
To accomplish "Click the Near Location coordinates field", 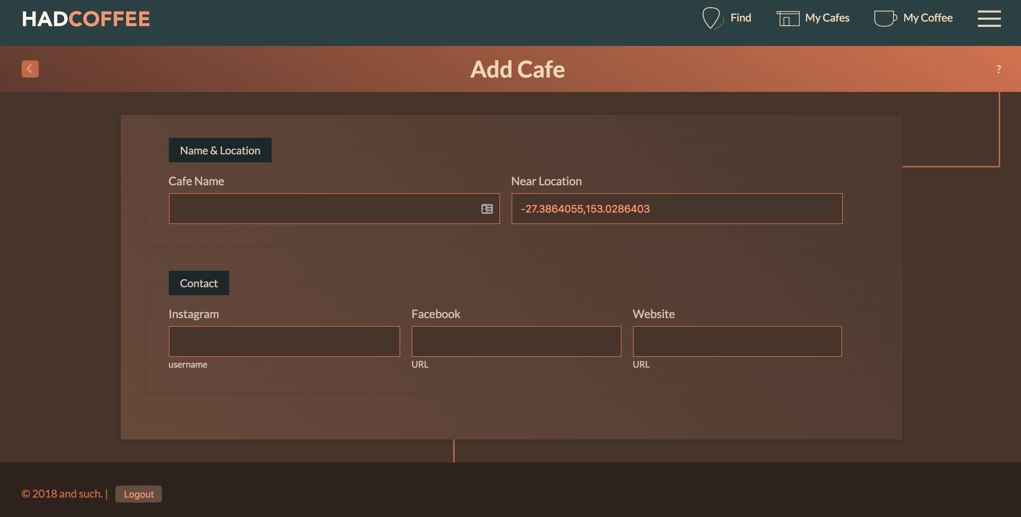I will pos(676,209).
